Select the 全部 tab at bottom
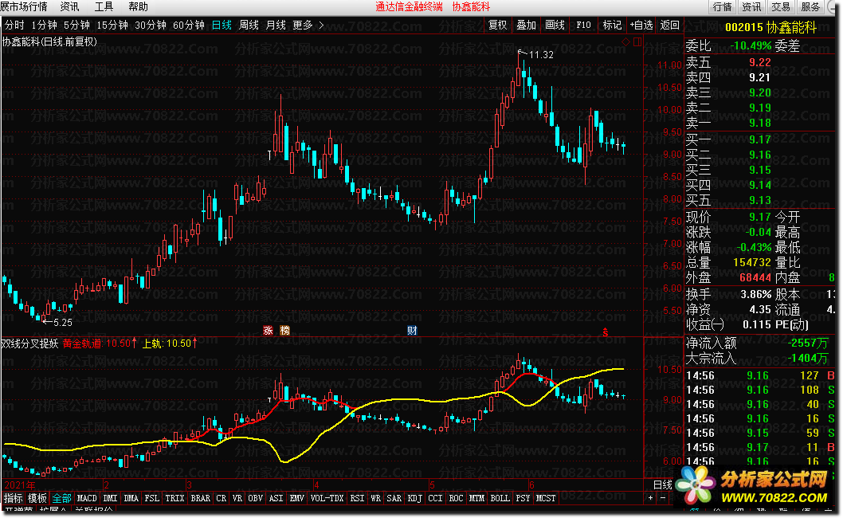843x518 pixels. pyautogui.click(x=61, y=498)
